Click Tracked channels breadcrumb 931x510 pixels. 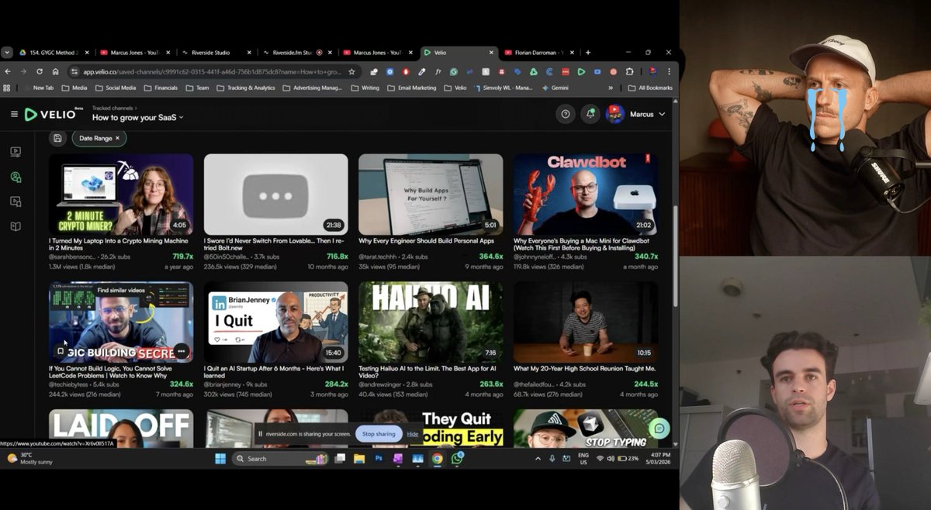(x=112, y=108)
